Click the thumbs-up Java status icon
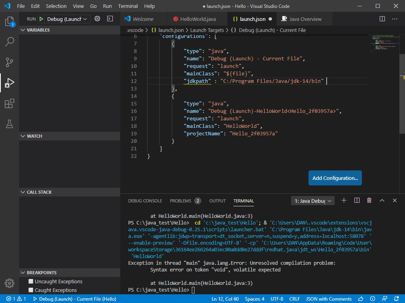Screen dimensions: 405x303 pos(361,299)
